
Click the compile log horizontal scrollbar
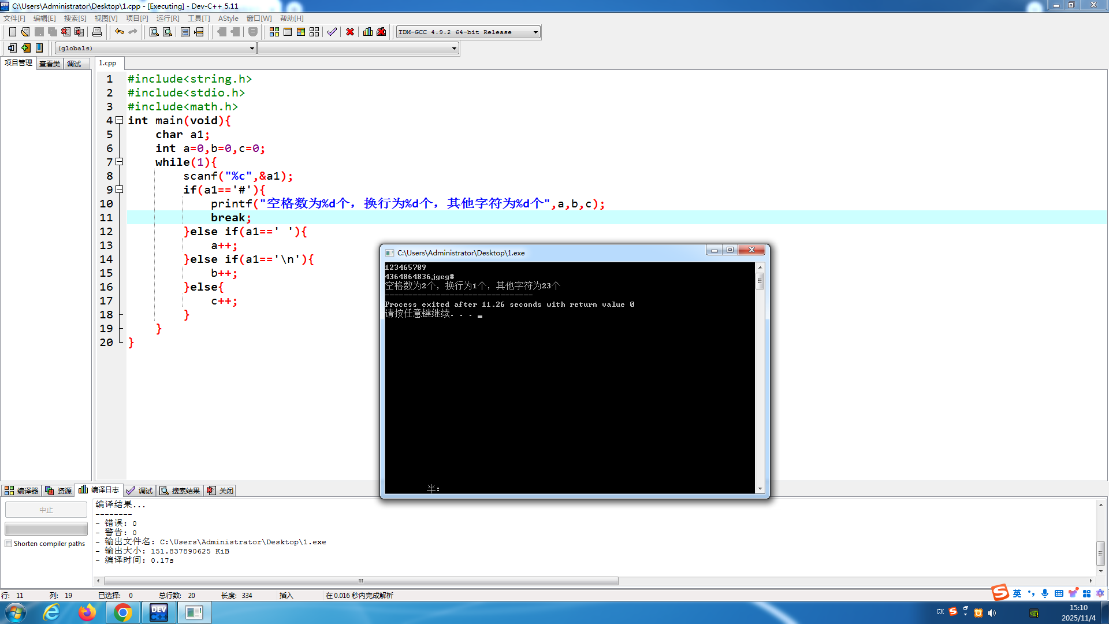tap(361, 581)
